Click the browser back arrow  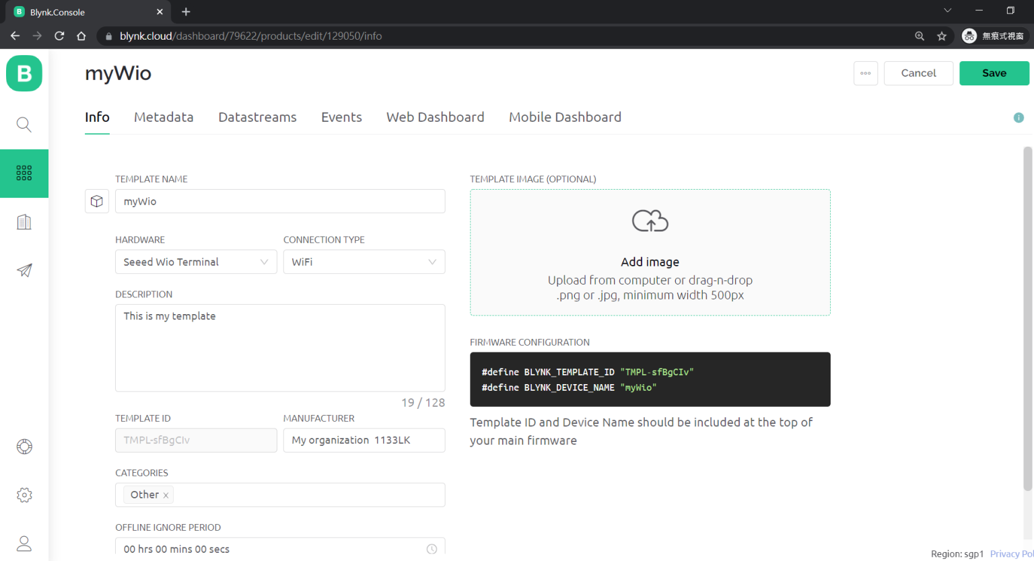click(15, 36)
